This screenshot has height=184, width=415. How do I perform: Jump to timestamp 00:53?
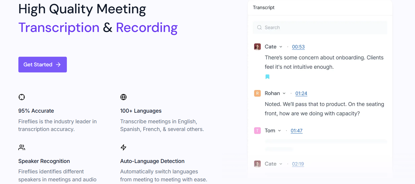point(298,47)
